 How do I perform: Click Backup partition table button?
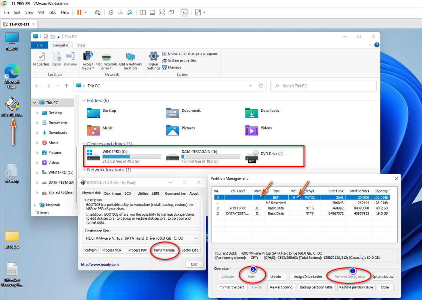[316, 287]
